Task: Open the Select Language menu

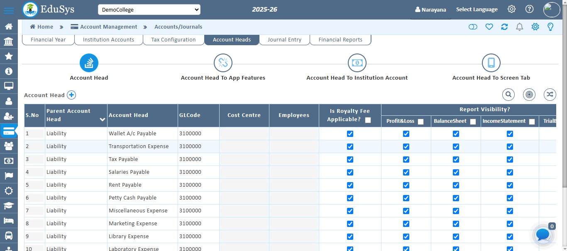Action: point(477,9)
